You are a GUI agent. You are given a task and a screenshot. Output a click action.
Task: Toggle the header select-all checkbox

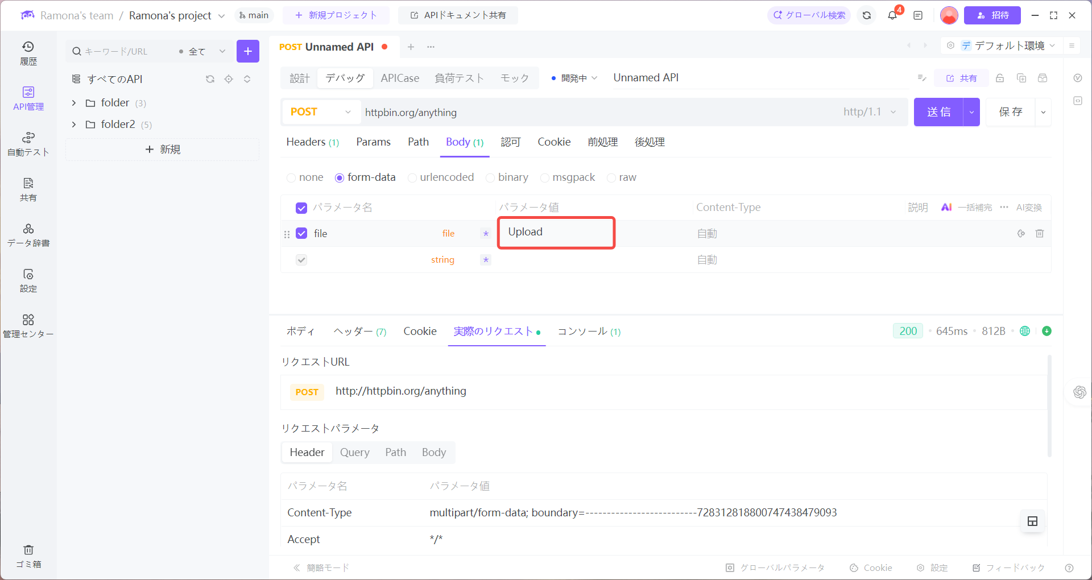[x=301, y=208]
